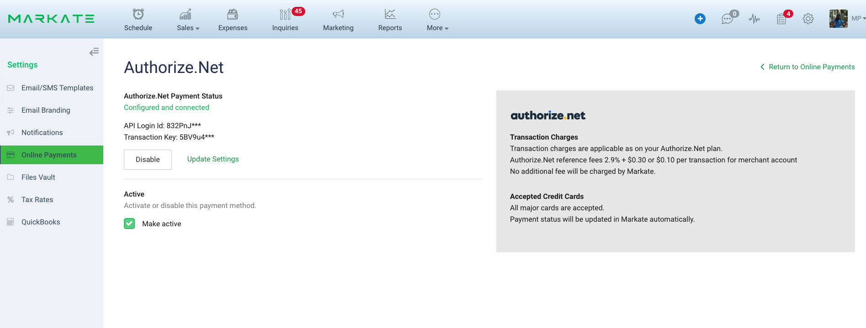Click the Make active label

(161, 224)
